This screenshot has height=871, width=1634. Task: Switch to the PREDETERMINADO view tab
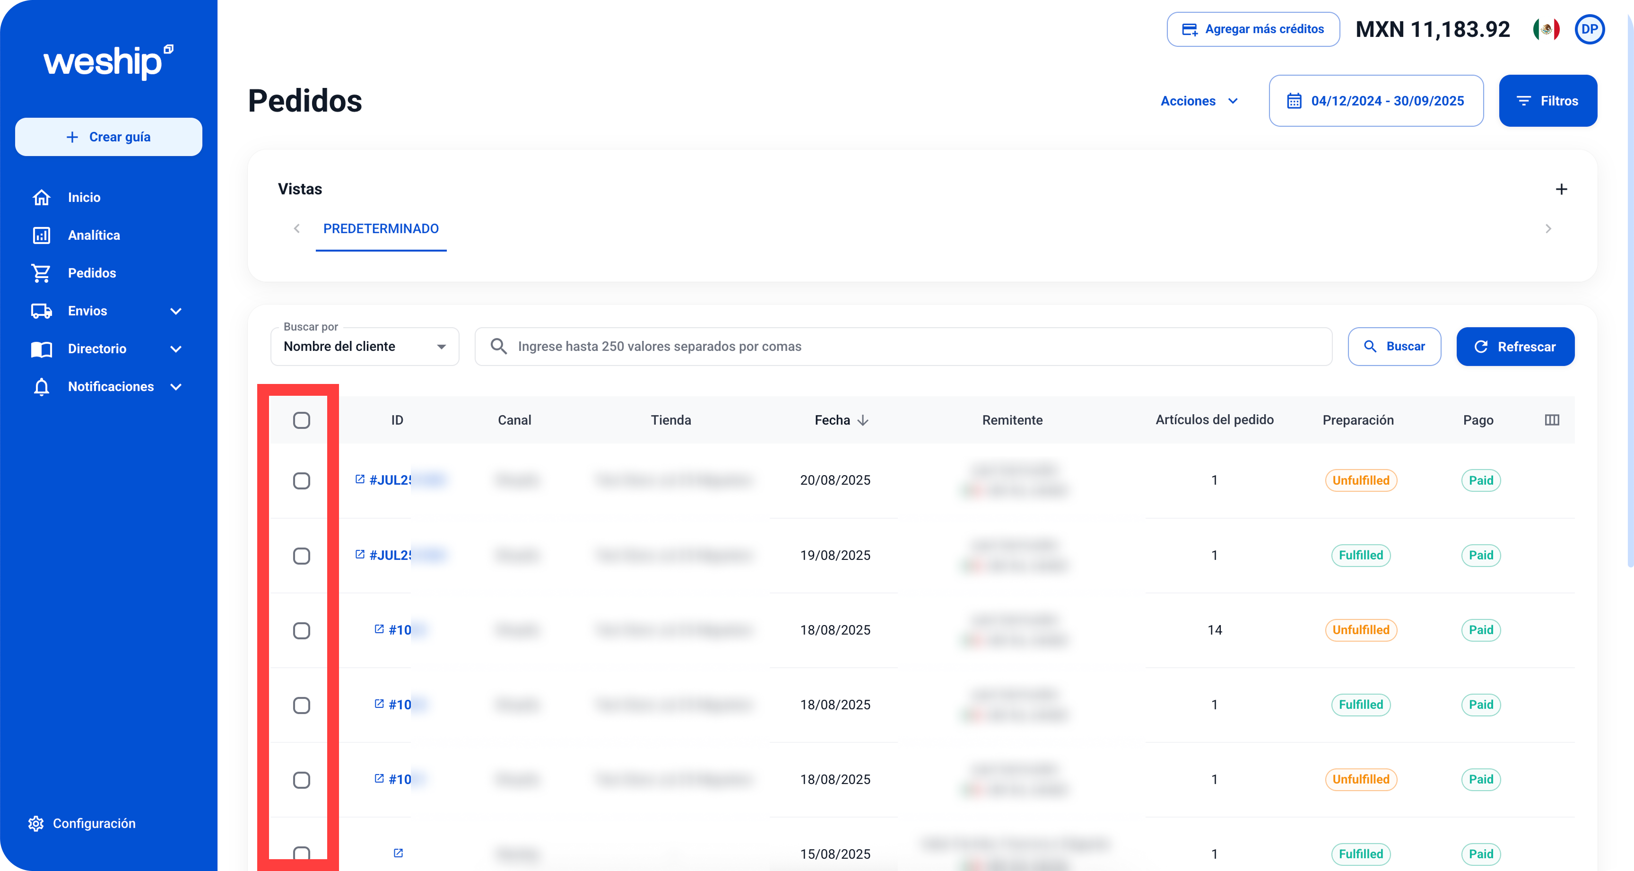pos(381,228)
